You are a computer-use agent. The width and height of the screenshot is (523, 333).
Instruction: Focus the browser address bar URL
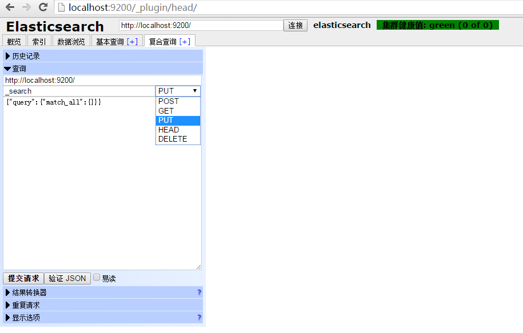133,7
